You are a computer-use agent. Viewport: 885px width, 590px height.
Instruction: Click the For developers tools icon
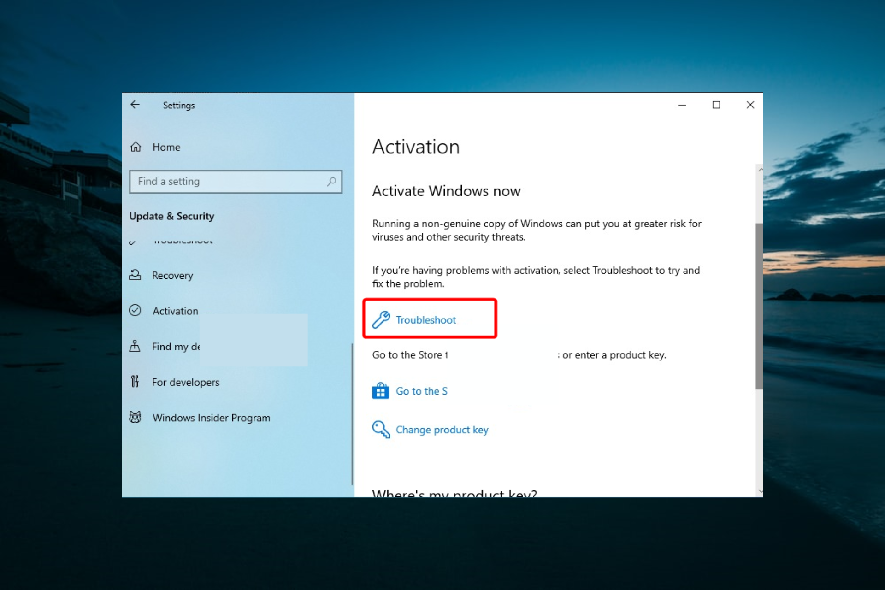click(x=135, y=381)
